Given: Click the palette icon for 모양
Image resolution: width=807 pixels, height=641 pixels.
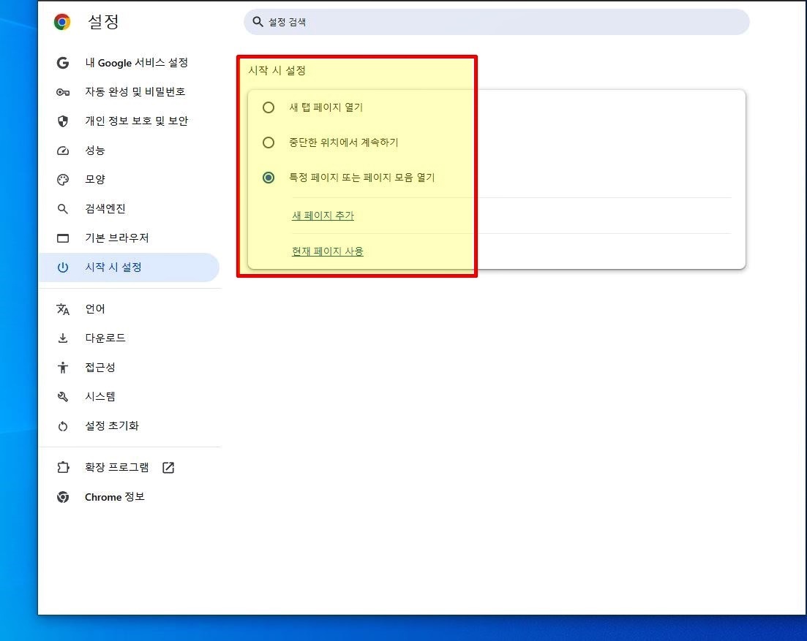Looking at the screenshot, I should (x=63, y=180).
